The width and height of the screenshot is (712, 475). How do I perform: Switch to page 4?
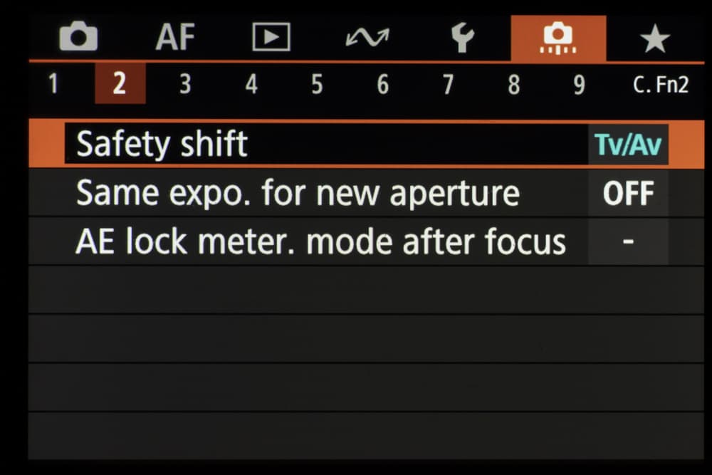pos(251,85)
